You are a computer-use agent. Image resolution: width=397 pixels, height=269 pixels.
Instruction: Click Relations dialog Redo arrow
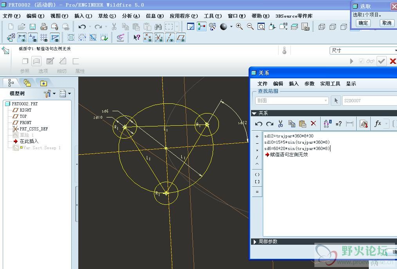(x=270, y=124)
